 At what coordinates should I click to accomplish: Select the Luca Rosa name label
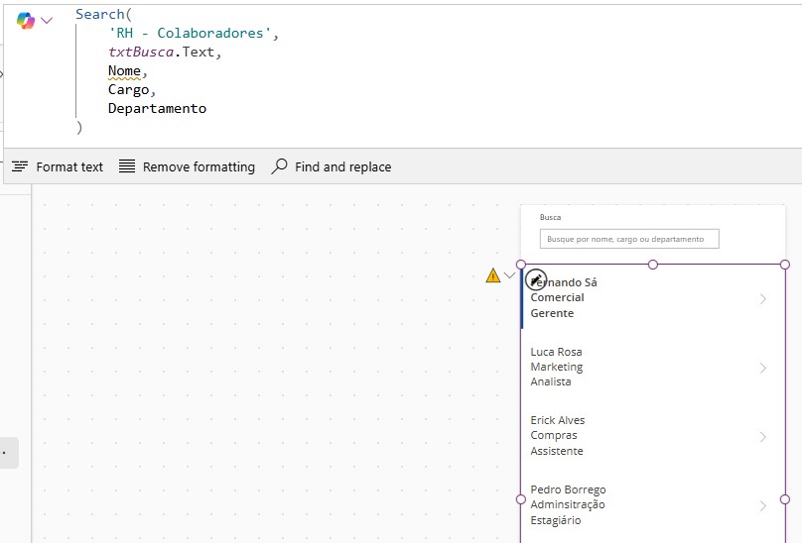556,352
